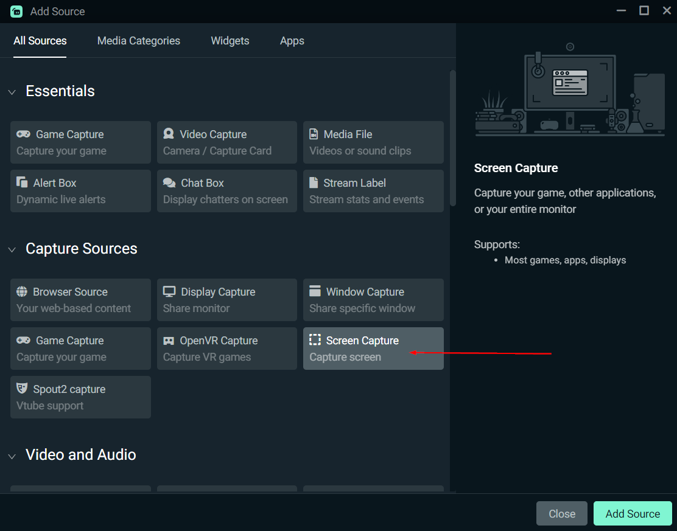Select the Media File source icon
The image size is (677, 531).
(x=315, y=133)
